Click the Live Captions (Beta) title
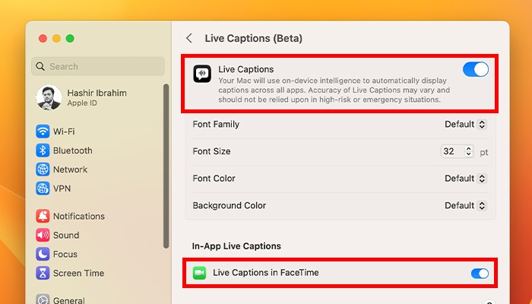The image size is (532, 304). tap(253, 38)
